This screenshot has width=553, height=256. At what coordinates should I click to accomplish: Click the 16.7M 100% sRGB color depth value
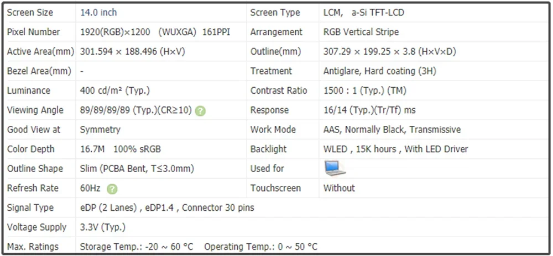(x=121, y=149)
